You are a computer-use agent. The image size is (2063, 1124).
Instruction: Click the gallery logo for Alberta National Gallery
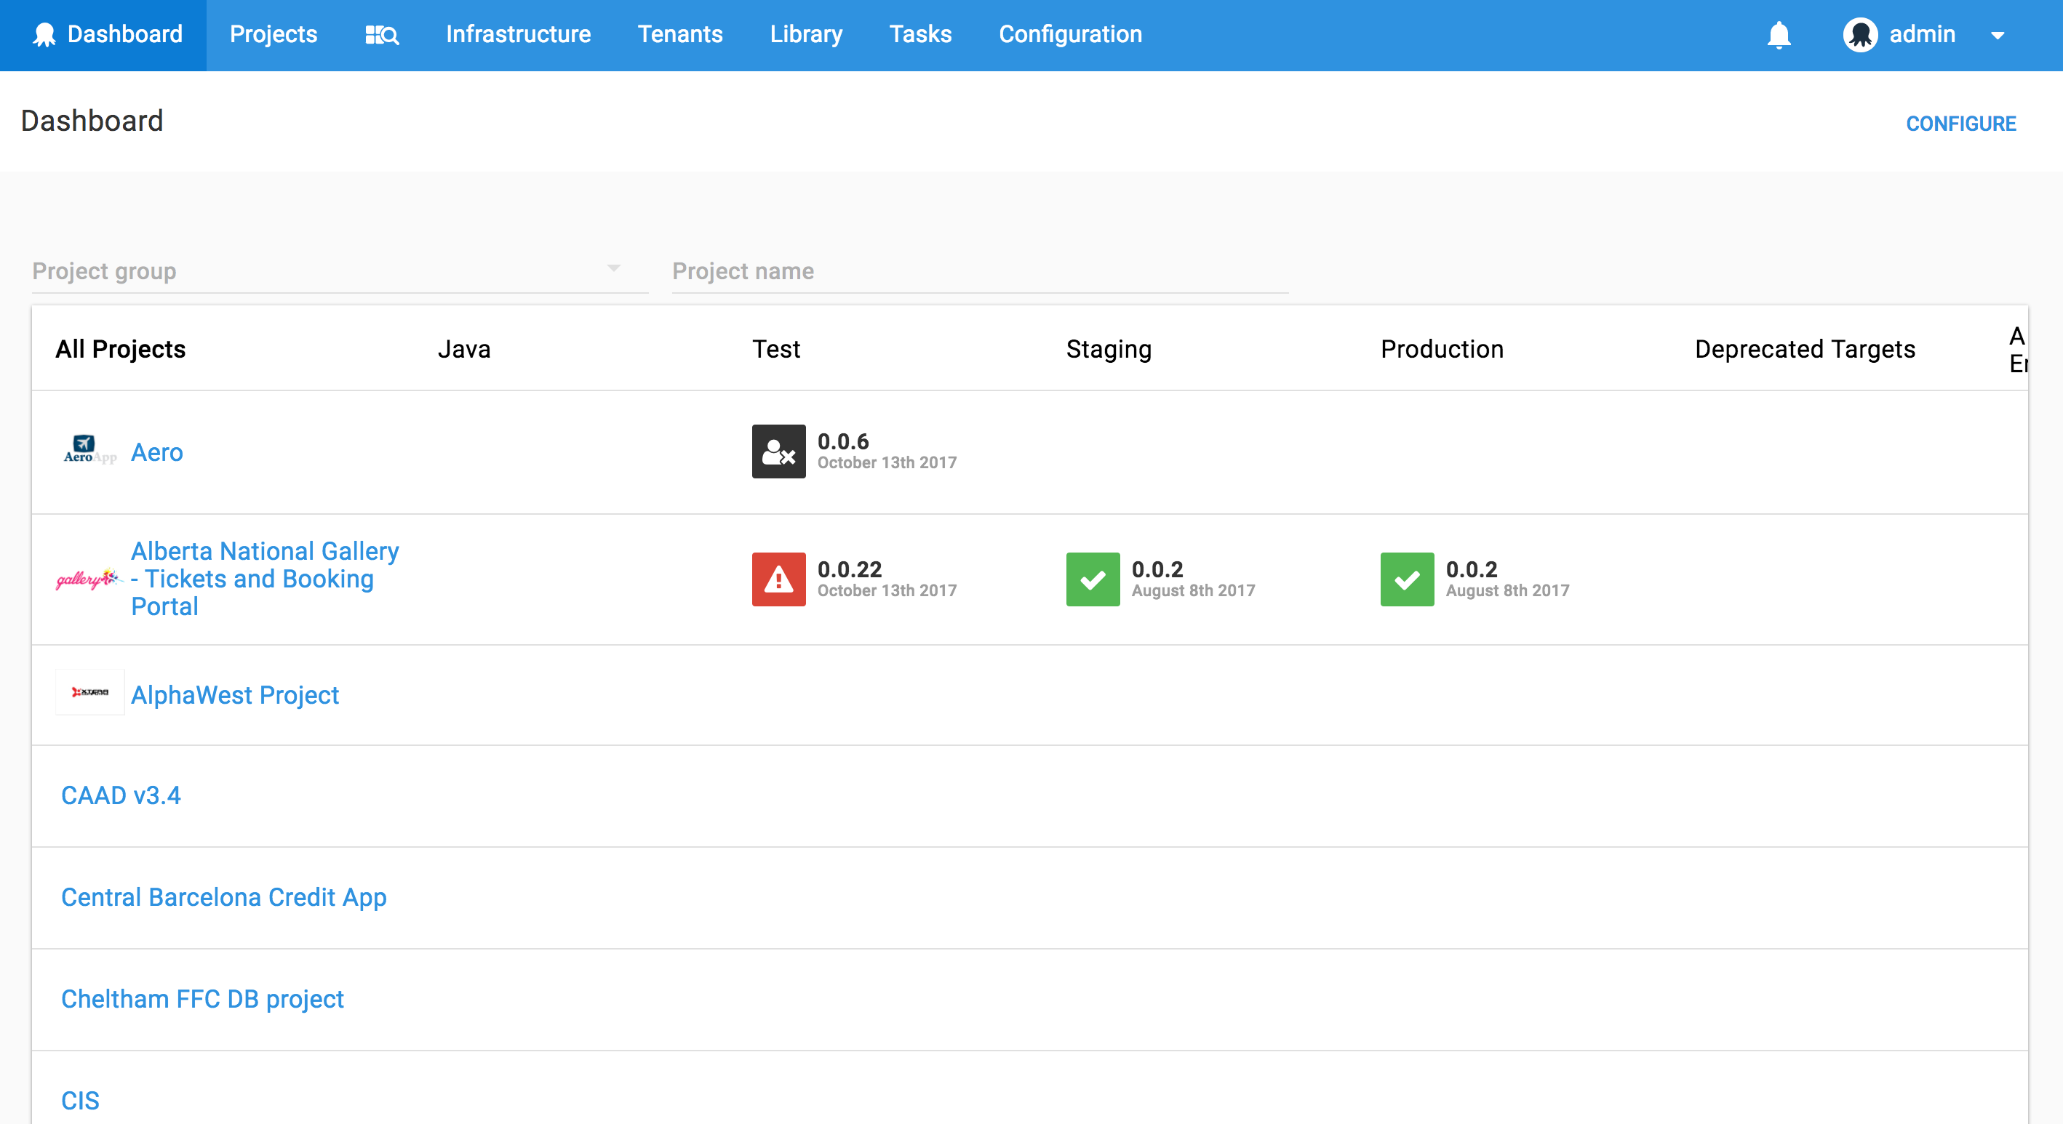coord(88,579)
